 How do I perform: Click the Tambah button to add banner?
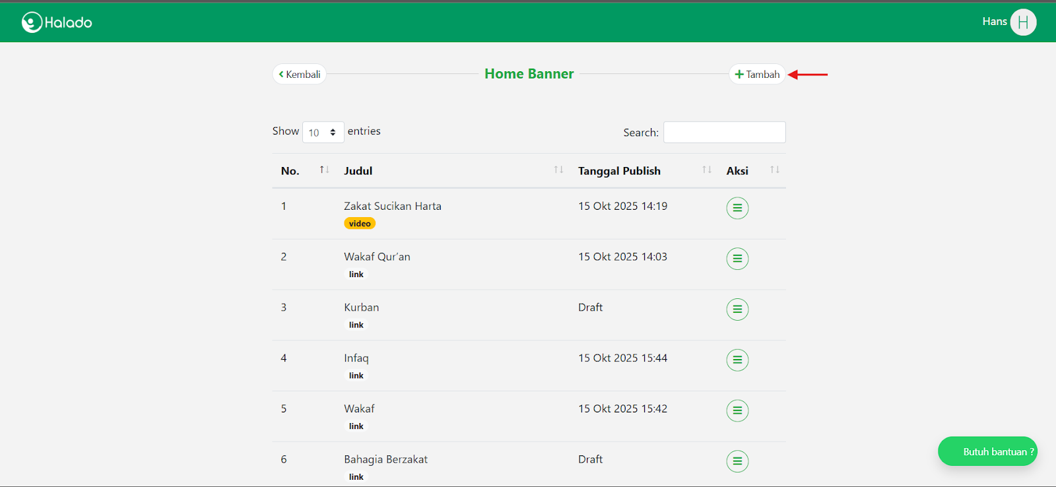[757, 75]
